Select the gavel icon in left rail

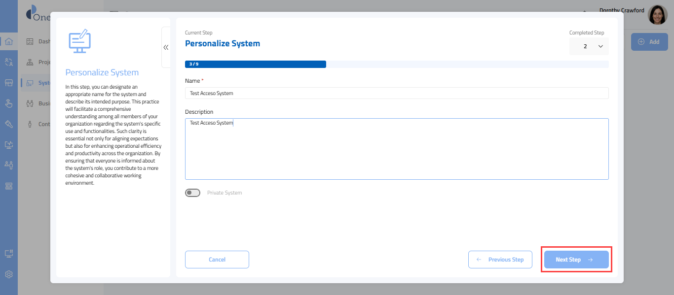(9, 124)
